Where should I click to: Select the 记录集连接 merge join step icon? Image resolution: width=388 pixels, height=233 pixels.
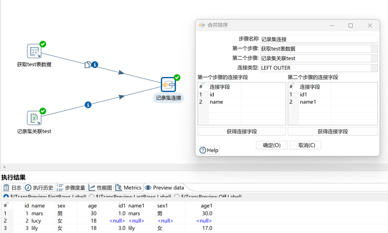click(x=168, y=84)
